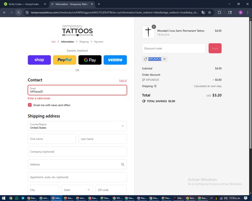Click the Email input field
Image resolution: width=252 pixels, height=201 pixels.
tap(77, 90)
